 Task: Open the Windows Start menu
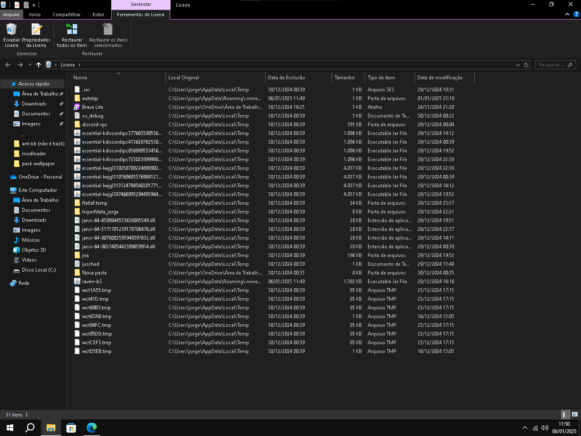coord(10,428)
